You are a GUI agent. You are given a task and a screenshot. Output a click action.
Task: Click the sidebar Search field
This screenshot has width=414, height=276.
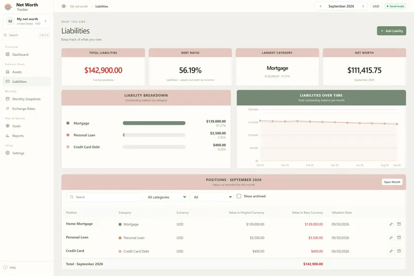[27, 35]
